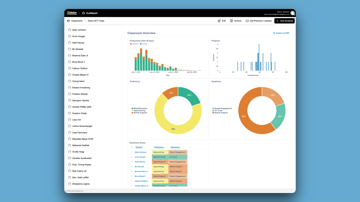Toggle the Correct series in Productivity legend
Viewport: 360px width, 202px height.
(x=144, y=44)
